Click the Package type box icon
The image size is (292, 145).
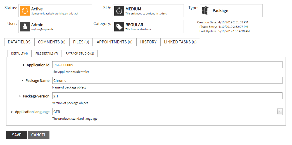pos(206,11)
